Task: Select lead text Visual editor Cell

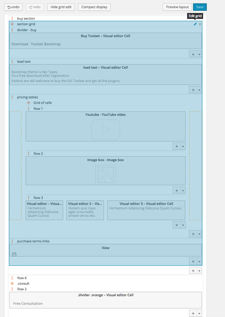Action: coord(105,75)
